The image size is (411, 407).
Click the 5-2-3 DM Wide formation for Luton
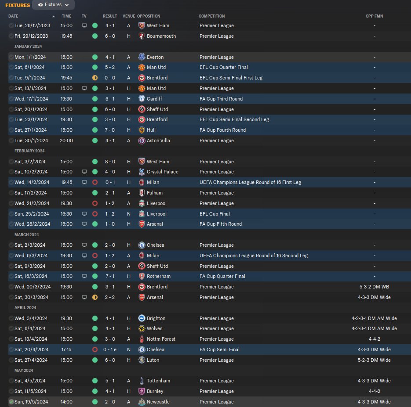pos(374,360)
